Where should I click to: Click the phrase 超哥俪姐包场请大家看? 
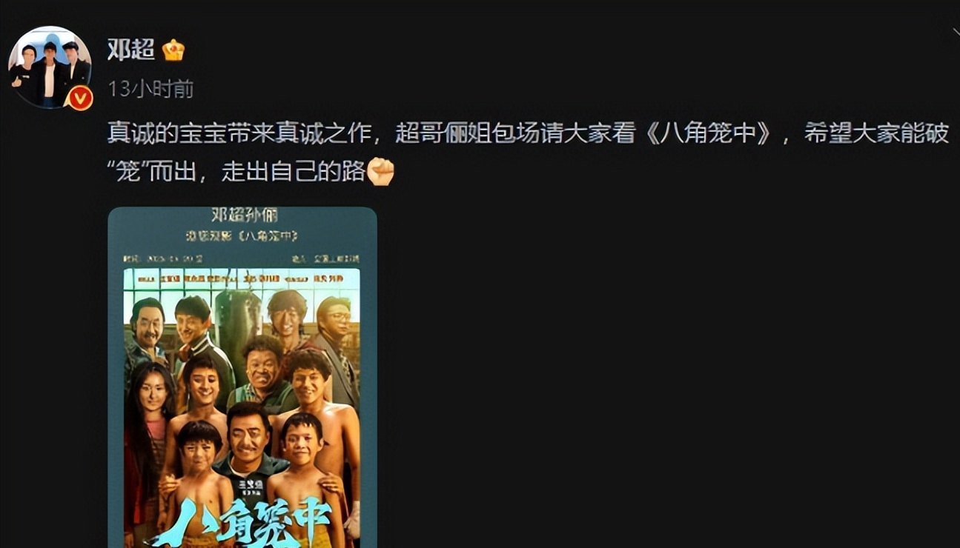click(515, 133)
